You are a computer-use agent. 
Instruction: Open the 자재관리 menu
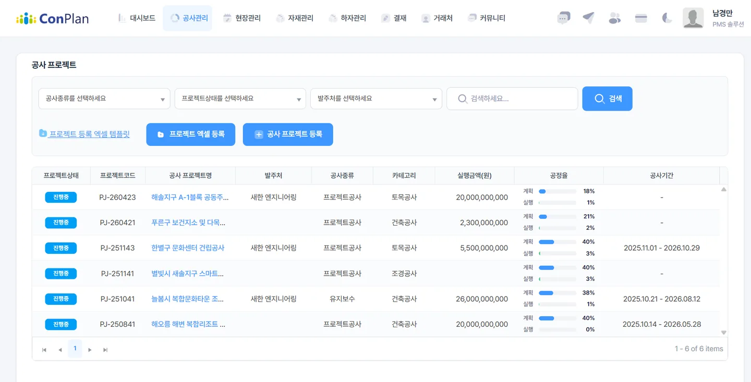point(295,18)
